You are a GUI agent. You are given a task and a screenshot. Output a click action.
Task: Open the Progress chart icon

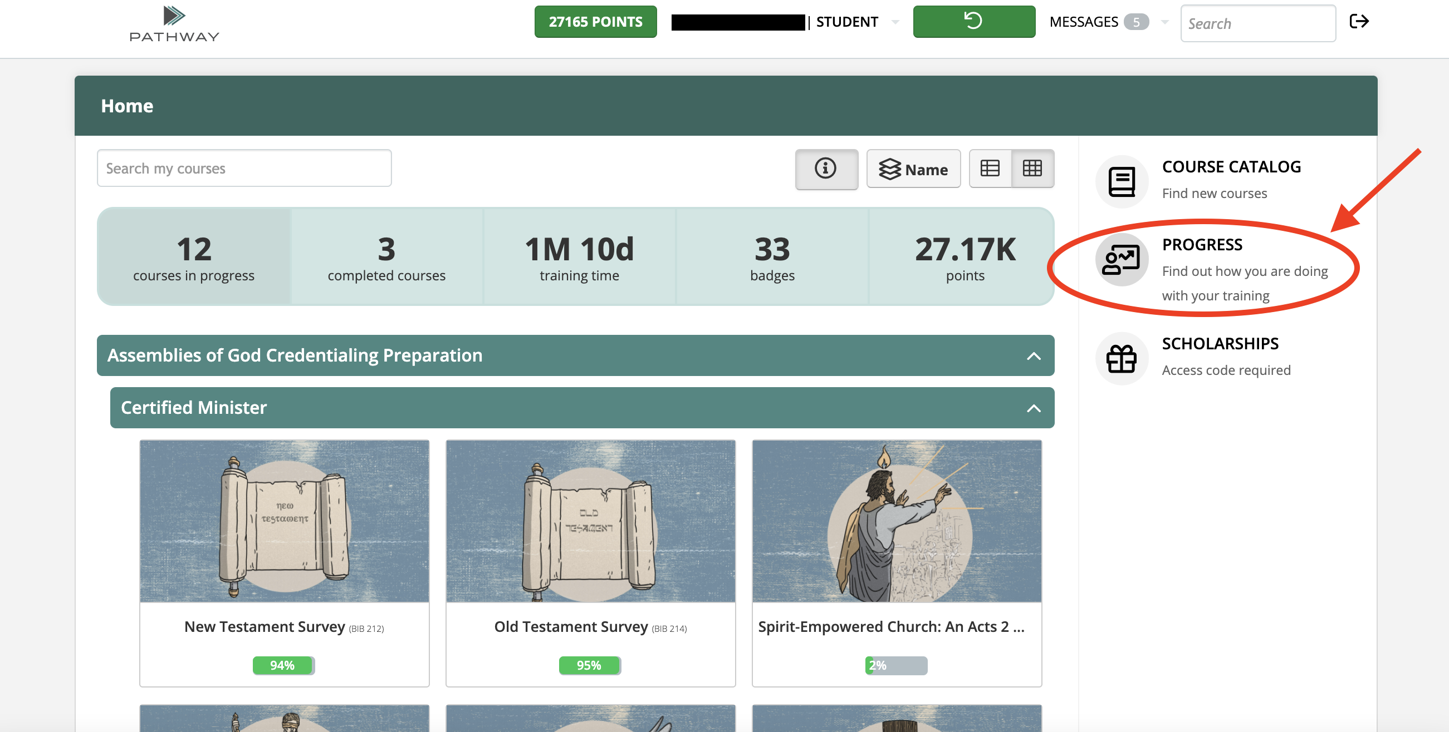[1121, 260]
